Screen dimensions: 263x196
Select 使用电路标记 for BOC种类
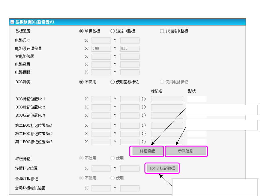coord(162,82)
